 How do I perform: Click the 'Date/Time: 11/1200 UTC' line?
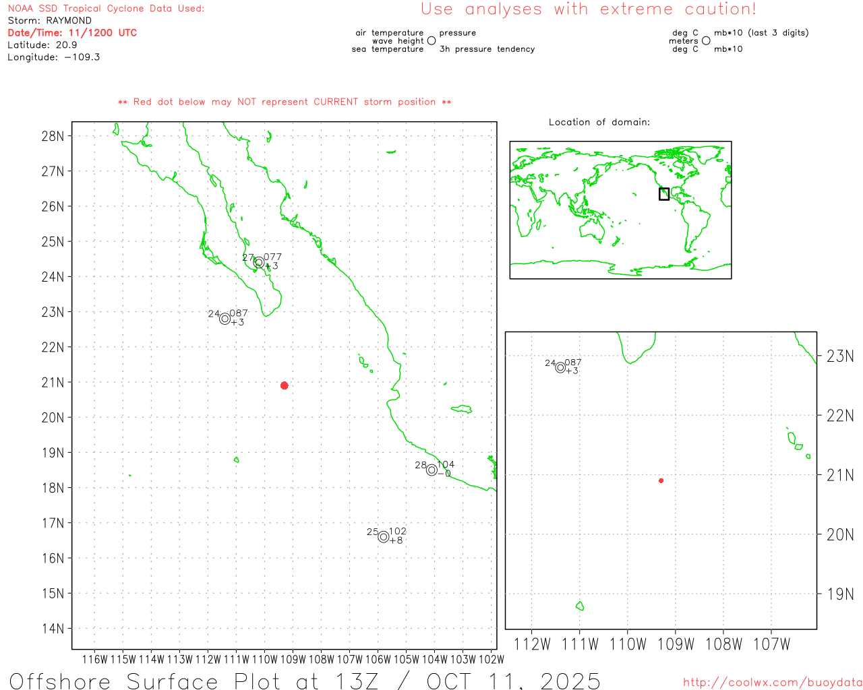coord(72,32)
